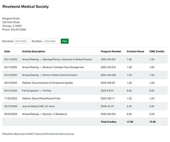This screenshot has height=142, width=170.
Task: Click the date 03/20/2026
Action: 11,114
